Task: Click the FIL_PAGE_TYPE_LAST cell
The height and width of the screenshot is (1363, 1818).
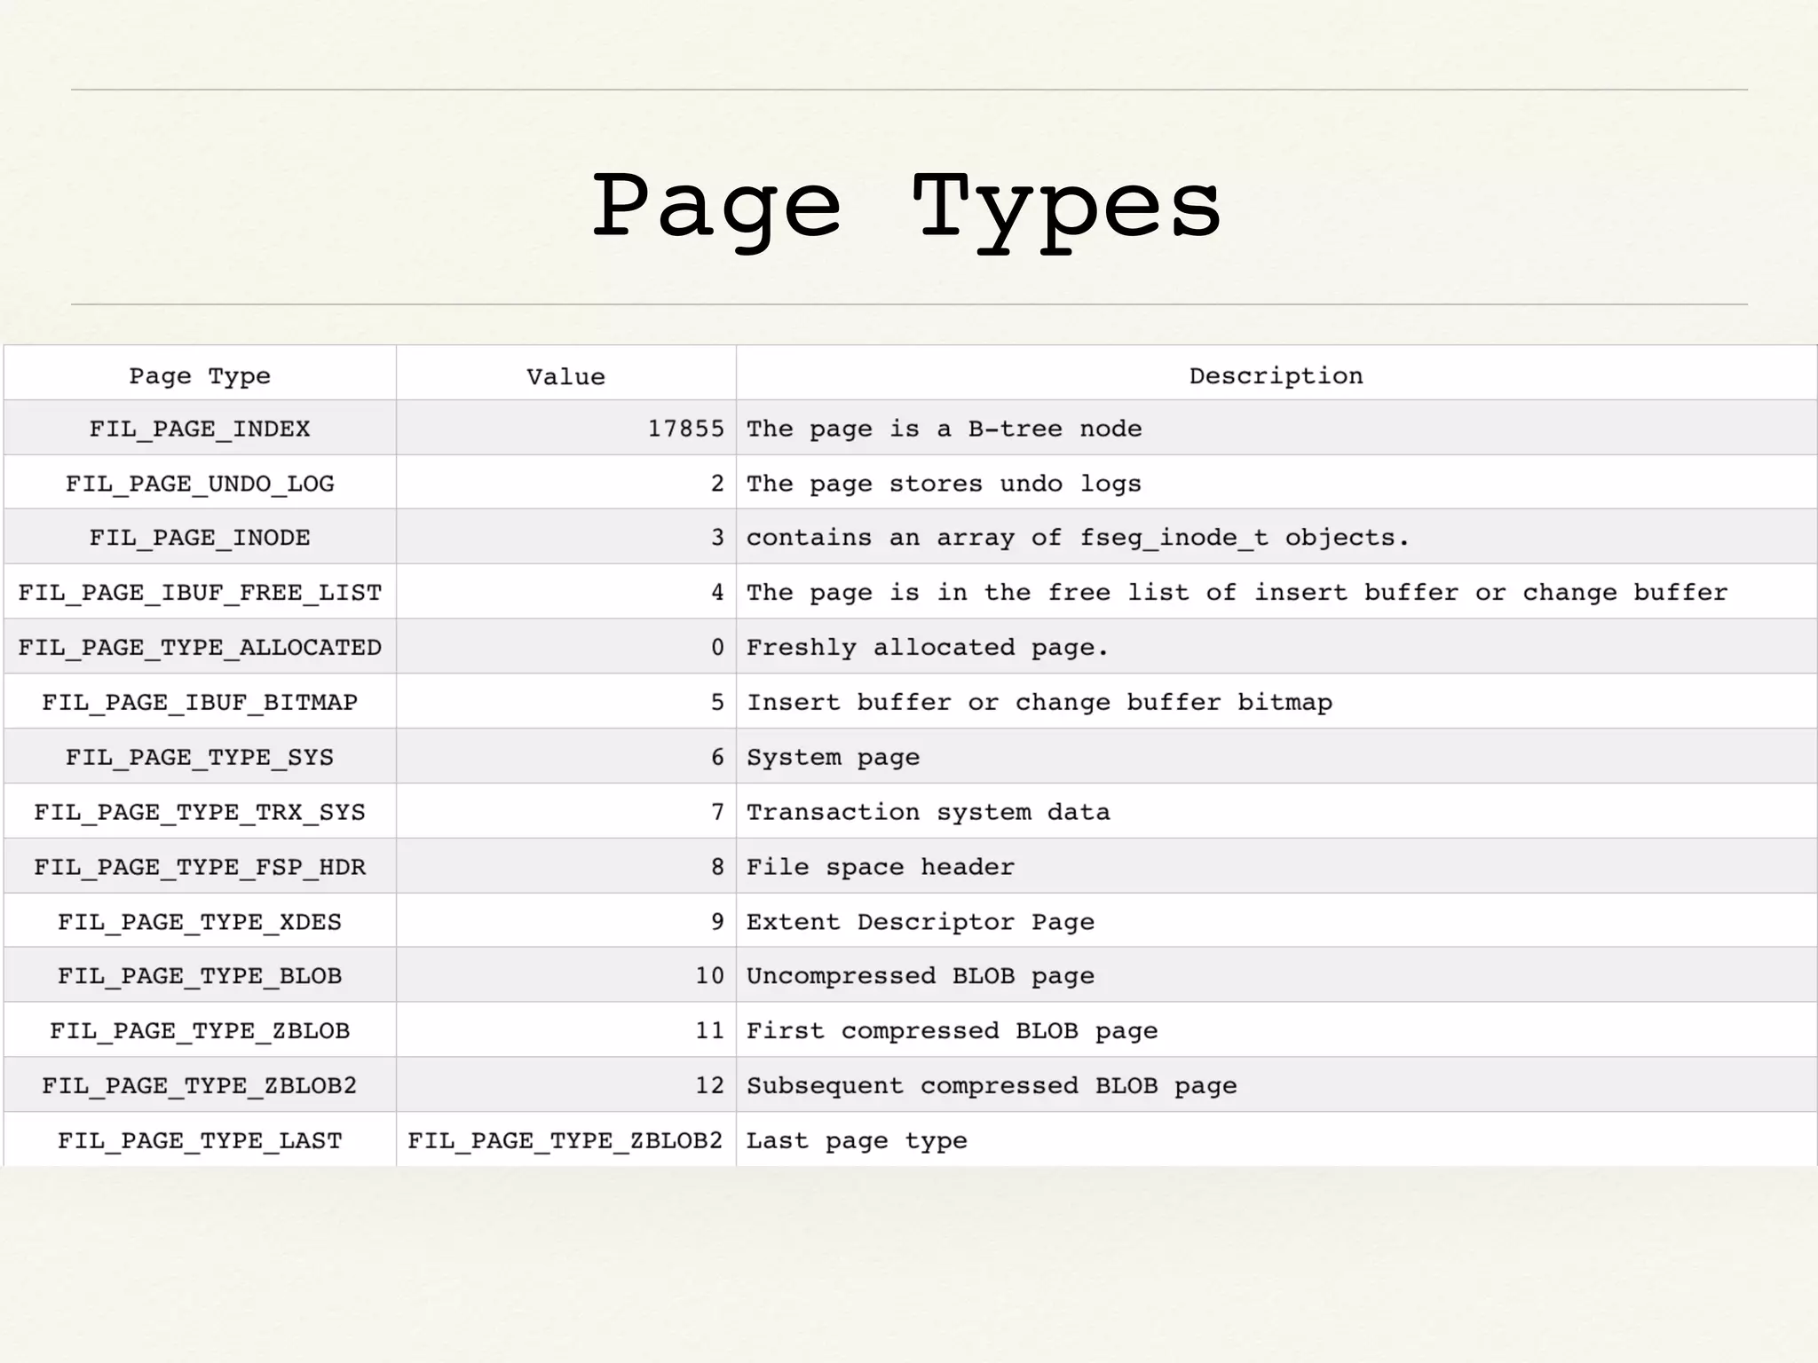Action: tap(200, 1141)
